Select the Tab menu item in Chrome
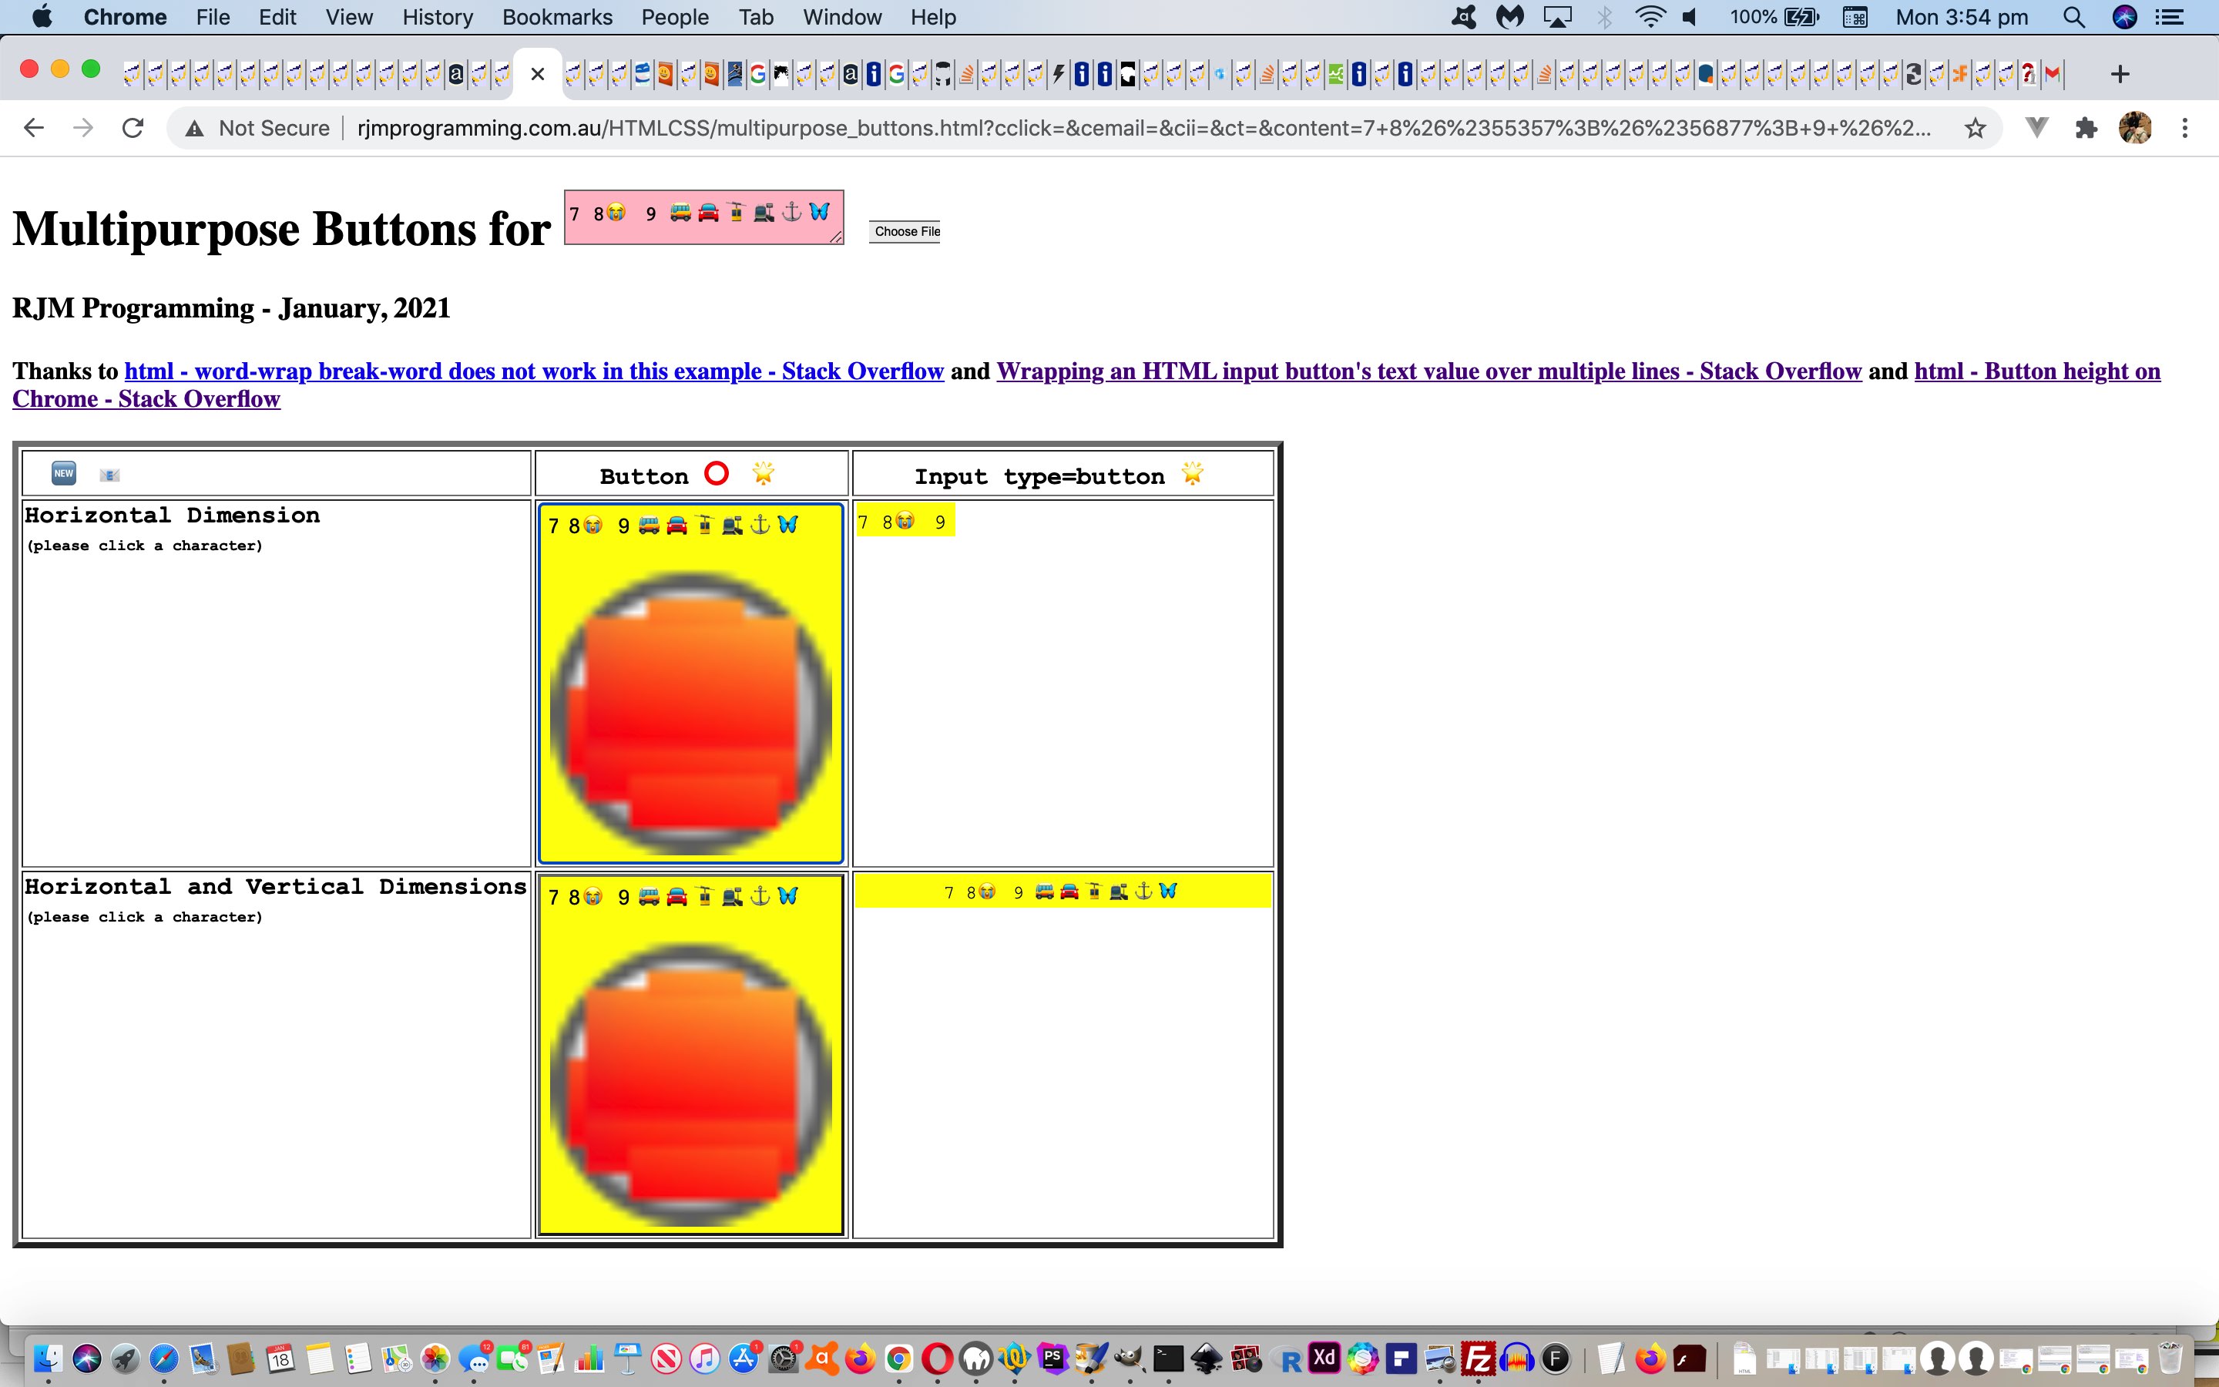Image resolution: width=2219 pixels, height=1387 pixels. [x=757, y=18]
